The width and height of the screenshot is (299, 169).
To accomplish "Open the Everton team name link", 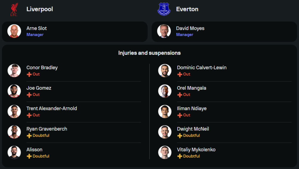I will (187, 9).
